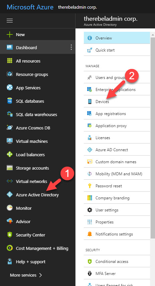Click the Security Center shield icon
The image size is (155, 286).
tap(10, 235)
